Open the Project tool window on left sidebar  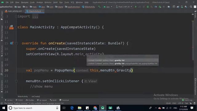point(2,15)
